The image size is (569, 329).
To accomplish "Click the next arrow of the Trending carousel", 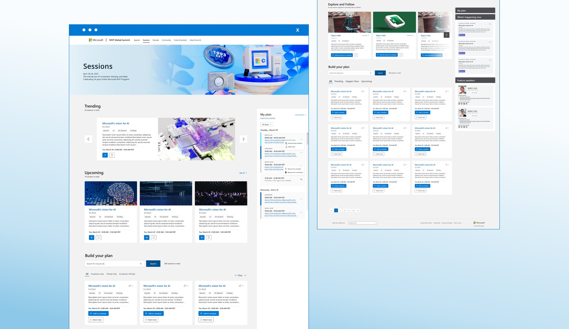I will coord(243,139).
